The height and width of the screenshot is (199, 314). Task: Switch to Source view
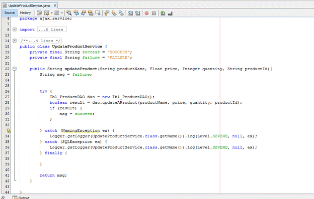click(10, 13)
